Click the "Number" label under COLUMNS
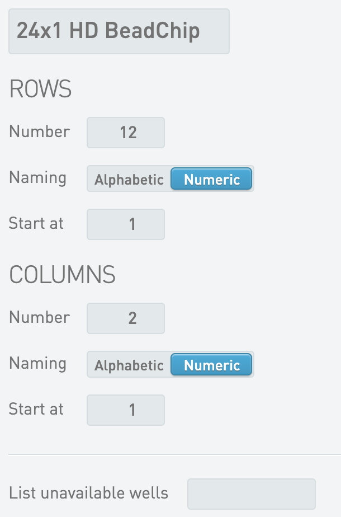Viewport: 341px width, 517px height. [39, 318]
